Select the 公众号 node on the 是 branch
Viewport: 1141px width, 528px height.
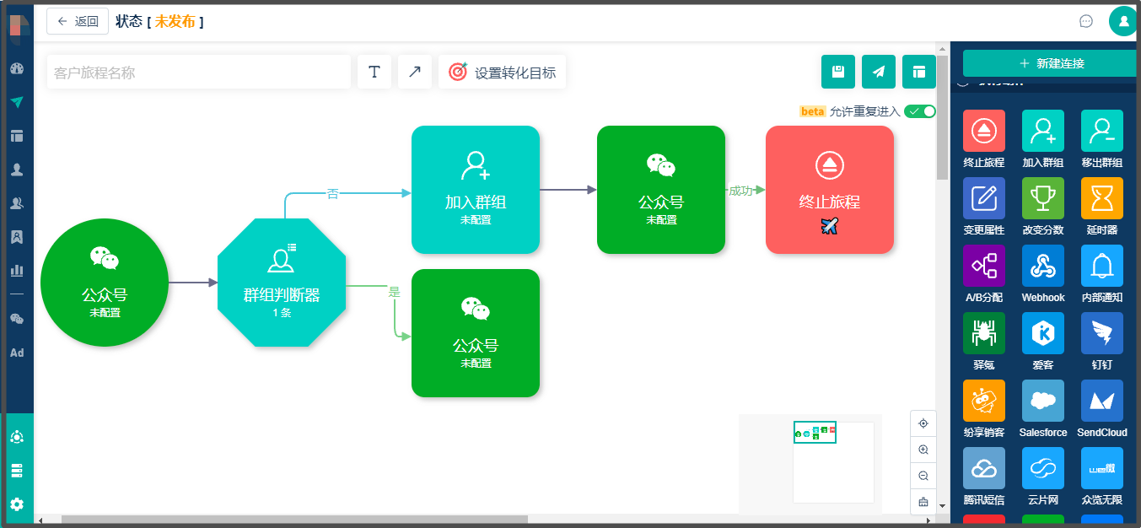[476, 333]
